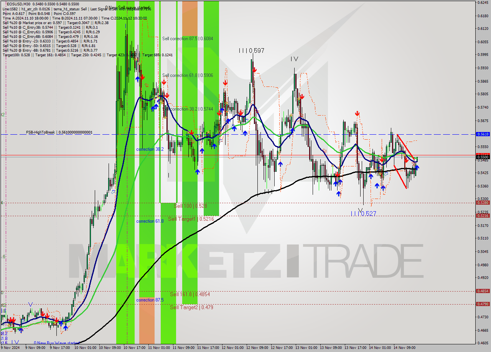
Task: Click the '13 Nov 01:00' time axis label
Action: (306, 348)
